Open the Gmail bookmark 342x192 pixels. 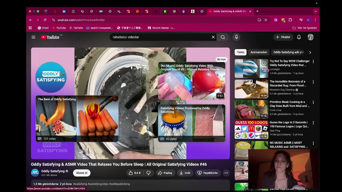click(43, 28)
